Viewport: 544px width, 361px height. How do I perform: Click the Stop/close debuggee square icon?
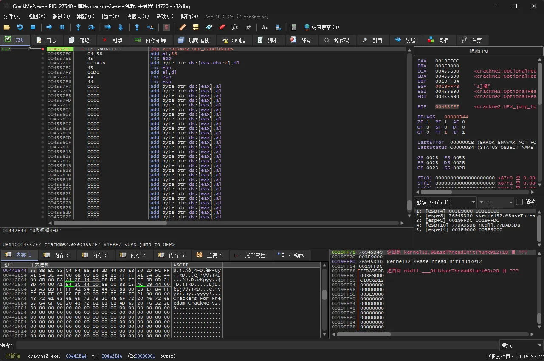[33, 27]
